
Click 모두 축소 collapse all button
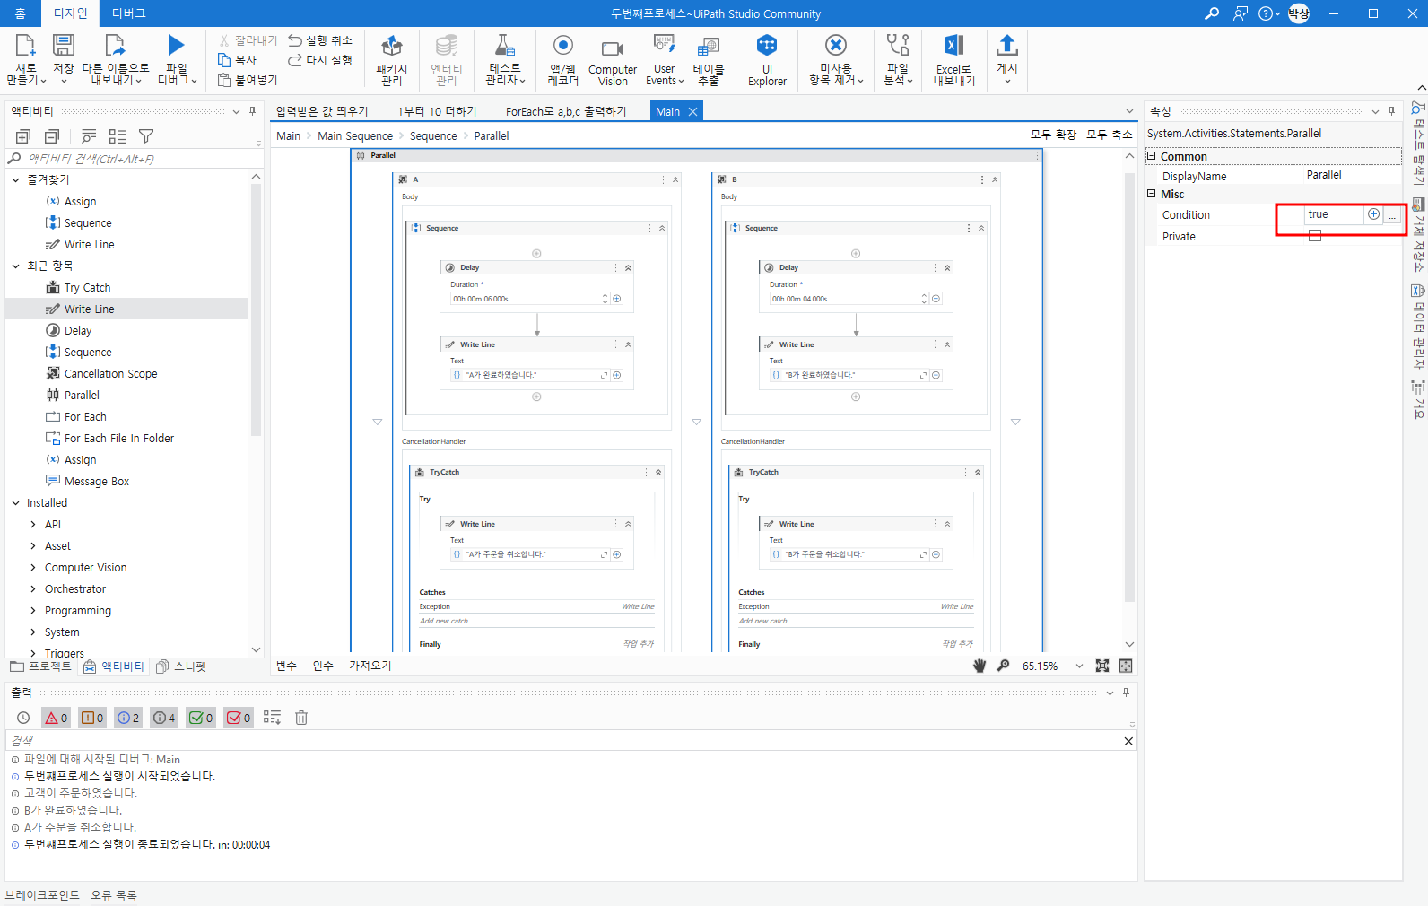point(1110,135)
